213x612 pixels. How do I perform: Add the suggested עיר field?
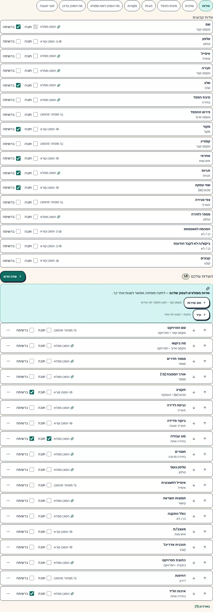point(201,315)
